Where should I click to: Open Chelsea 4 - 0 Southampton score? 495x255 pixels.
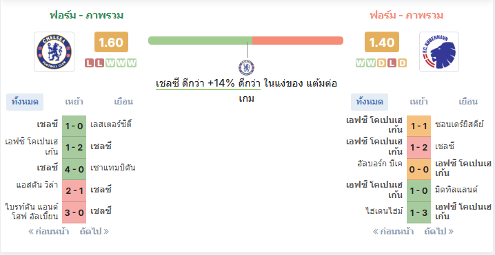click(74, 169)
